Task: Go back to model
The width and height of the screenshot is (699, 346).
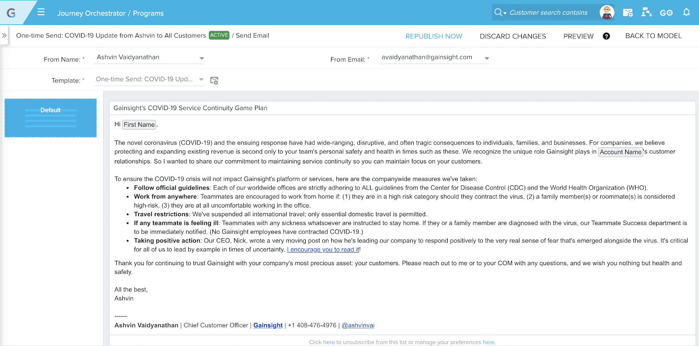Action: click(x=653, y=36)
